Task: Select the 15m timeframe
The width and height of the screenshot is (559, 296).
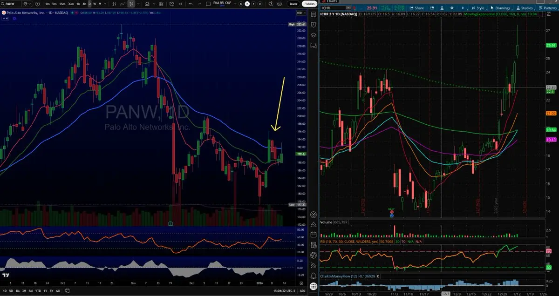Action: point(62,4)
